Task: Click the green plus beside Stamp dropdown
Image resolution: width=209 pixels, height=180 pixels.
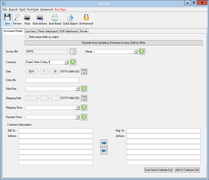Action: [142, 51]
